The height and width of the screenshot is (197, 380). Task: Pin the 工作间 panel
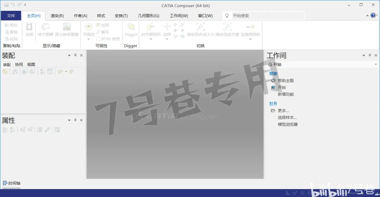click(x=370, y=55)
